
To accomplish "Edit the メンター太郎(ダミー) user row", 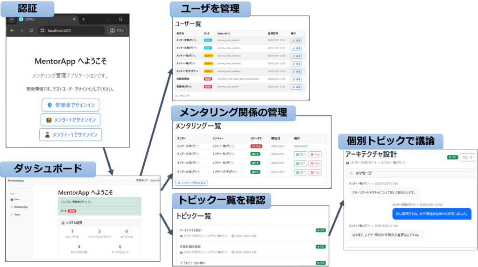I will (296, 41).
